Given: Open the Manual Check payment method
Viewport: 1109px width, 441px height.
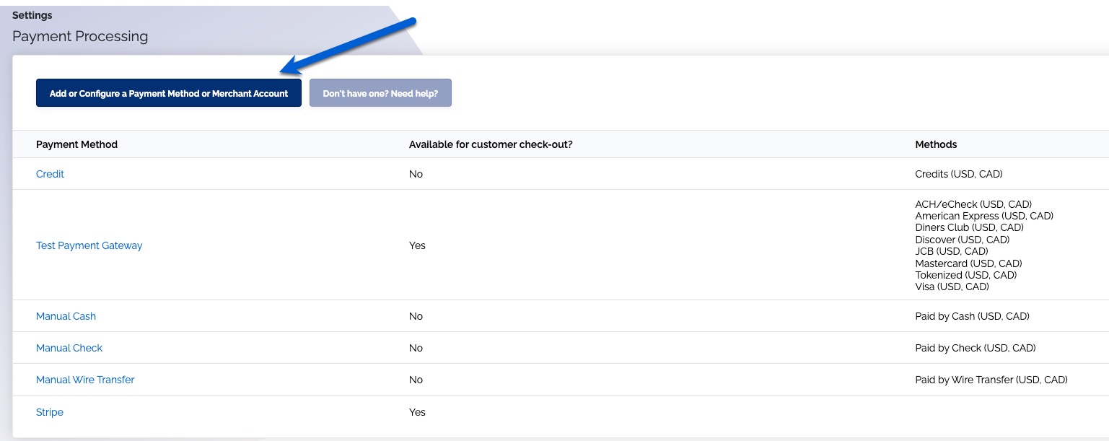Looking at the screenshot, I should (69, 348).
